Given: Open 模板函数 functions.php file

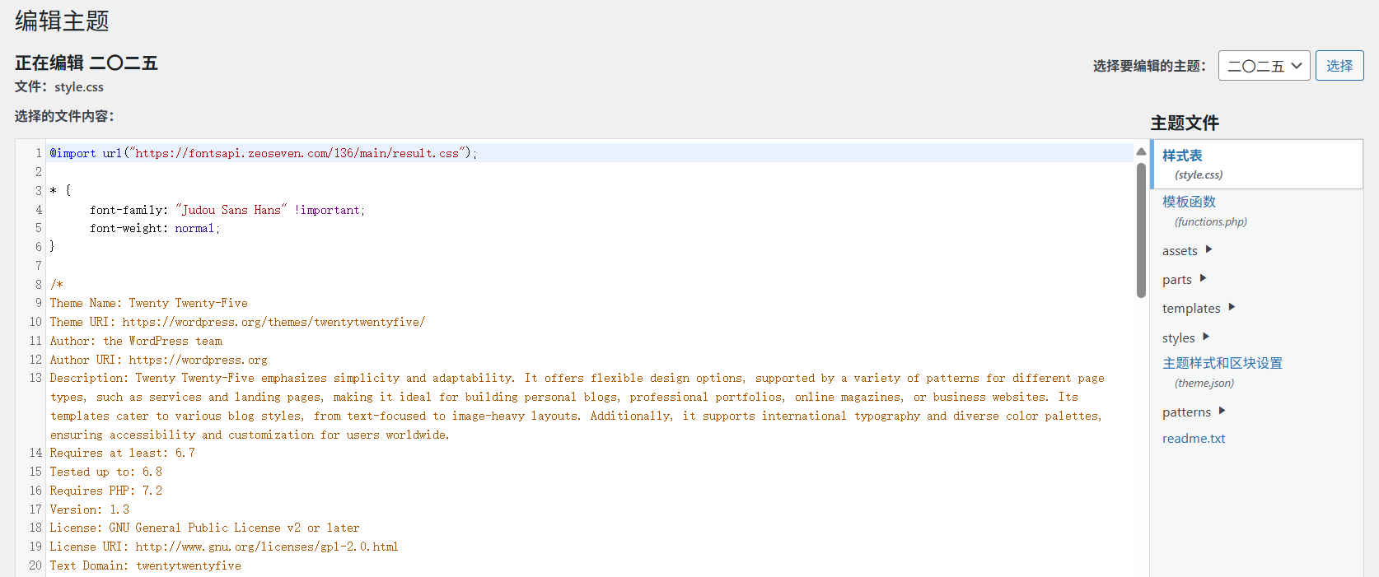Looking at the screenshot, I should coord(1189,202).
